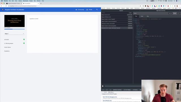Select the State tab in the inspector

click(175, 13)
